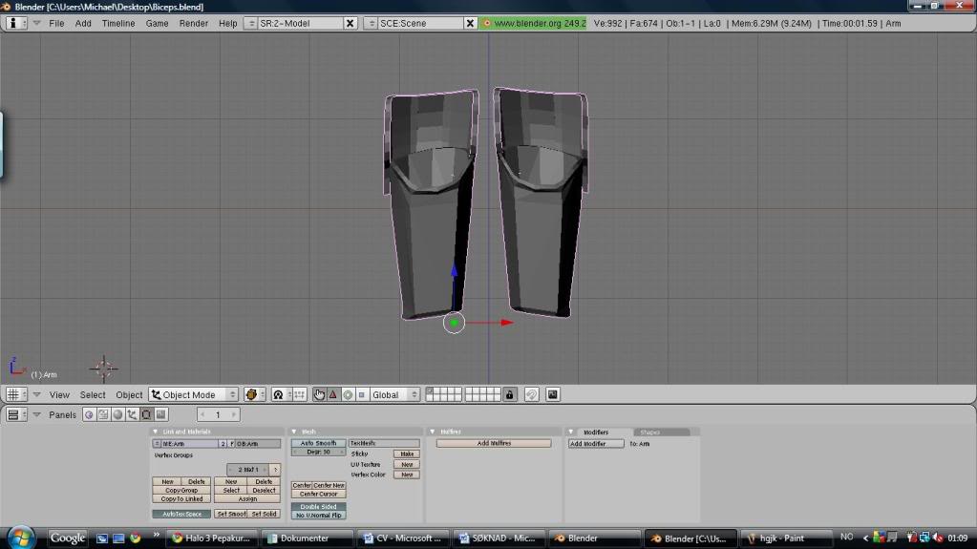
Task: Open the SCE:Scene selector dropdown
Action: coord(371,23)
